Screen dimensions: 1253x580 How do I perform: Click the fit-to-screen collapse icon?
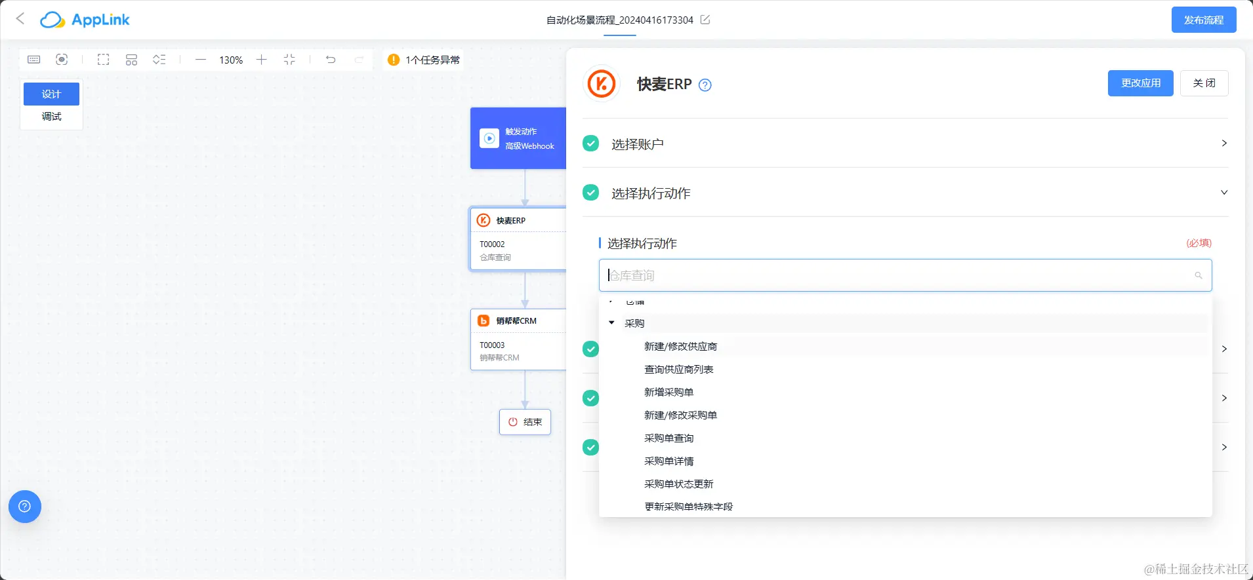tap(289, 60)
